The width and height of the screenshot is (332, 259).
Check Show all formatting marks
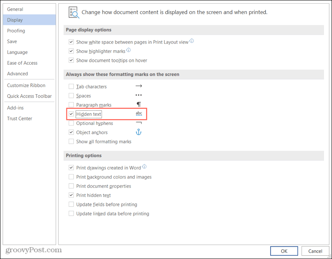point(71,141)
